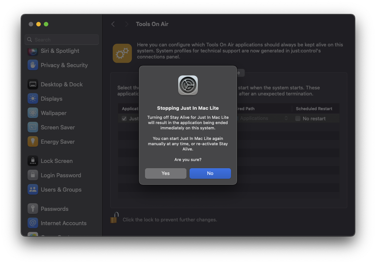Click the Privacy & Security hand icon
Viewport: 376px width, 264px height.
pos(33,65)
